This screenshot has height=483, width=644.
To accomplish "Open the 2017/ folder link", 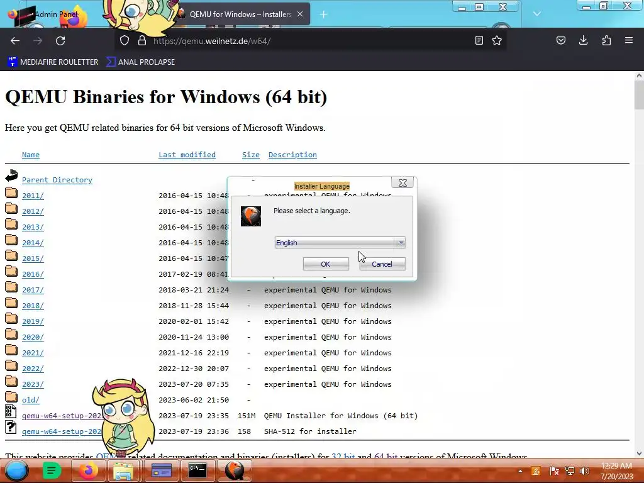I will tap(33, 290).
